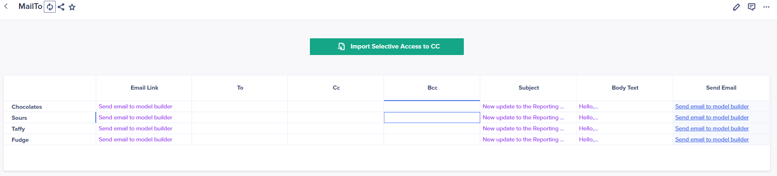Go back using the left chevron
This screenshot has height=176, width=777.
click(6, 7)
